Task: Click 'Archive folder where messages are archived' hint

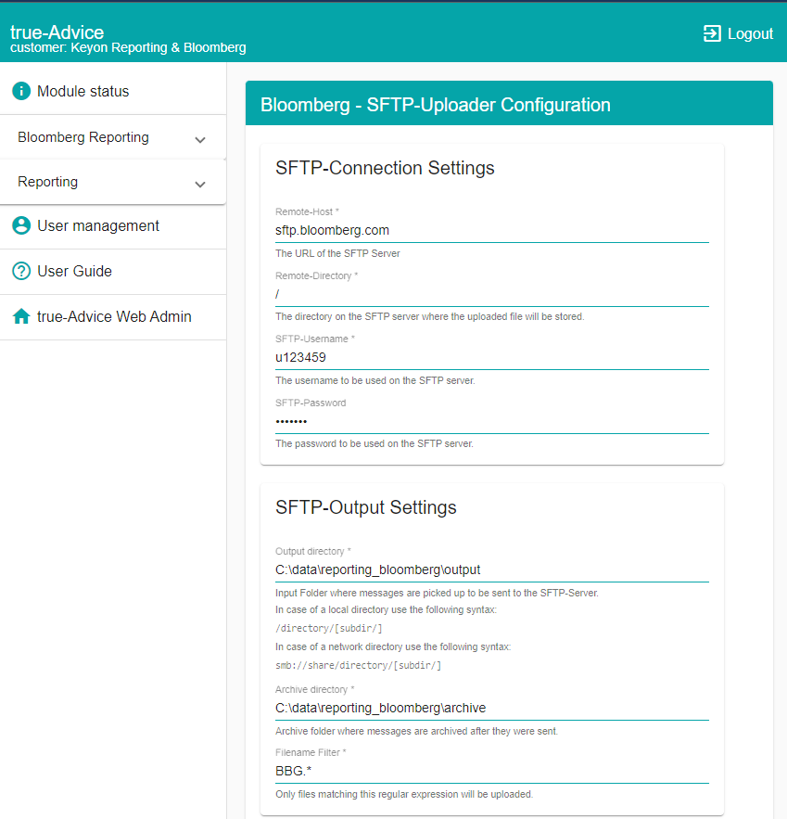Action: [x=416, y=731]
